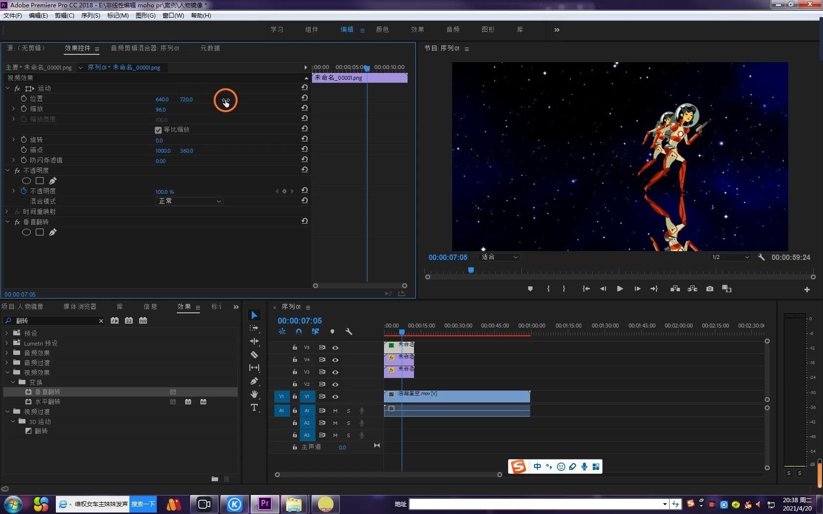Step forward one frame in Program monitor
This screenshot has width=823, height=514.
pos(637,289)
